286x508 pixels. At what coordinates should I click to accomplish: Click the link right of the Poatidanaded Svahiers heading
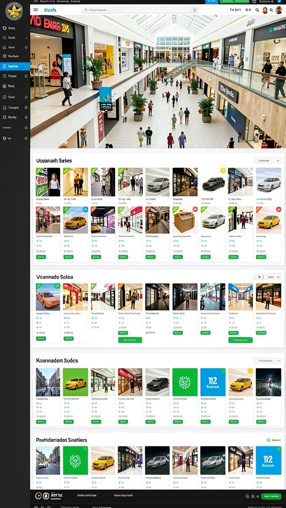tap(274, 441)
